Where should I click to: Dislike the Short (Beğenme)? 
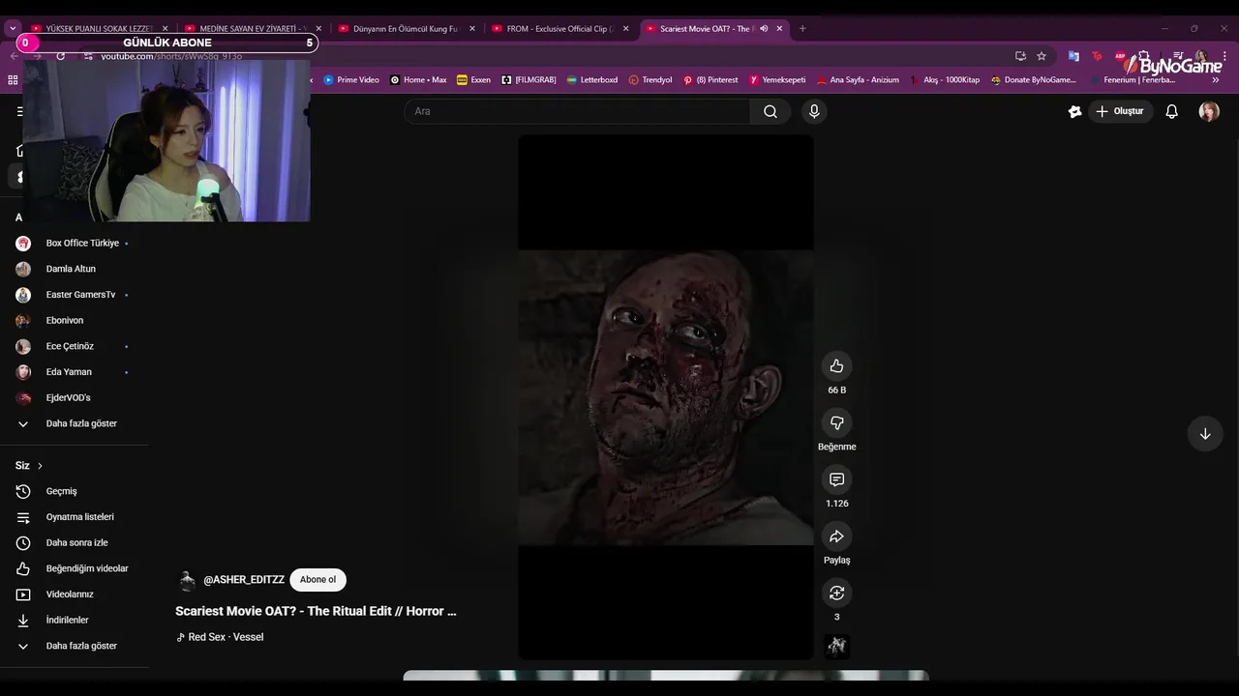[x=836, y=422]
